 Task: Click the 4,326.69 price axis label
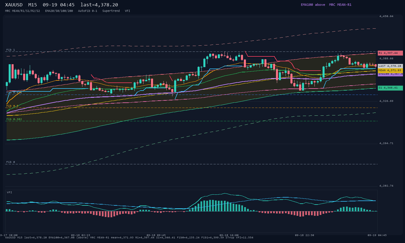click(x=386, y=101)
